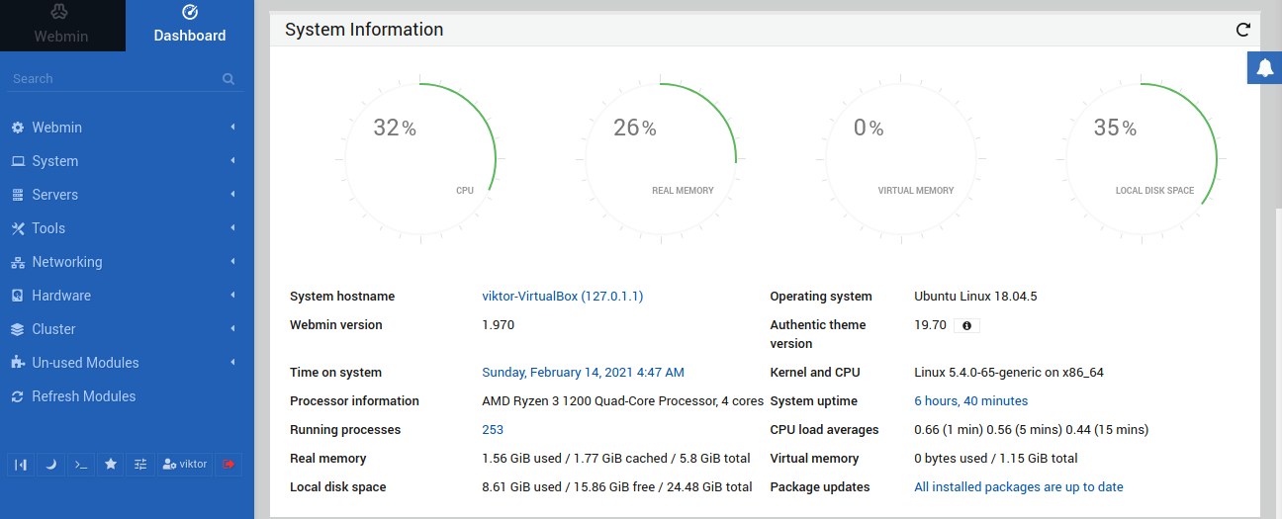Click the Real Memory 26% gauge
The width and height of the screenshot is (1282, 519).
click(661, 159)
